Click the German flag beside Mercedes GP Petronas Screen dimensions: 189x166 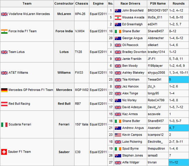click(4, 90)
